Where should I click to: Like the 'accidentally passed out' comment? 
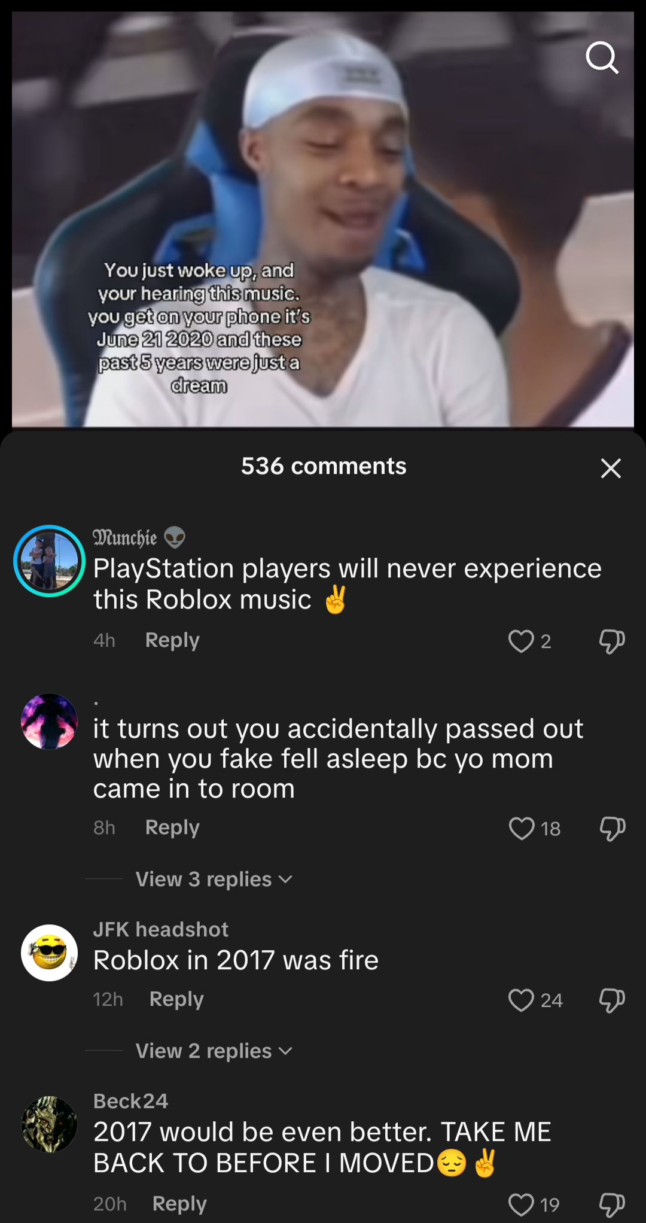pyautogui.click(x=522, y=829)
